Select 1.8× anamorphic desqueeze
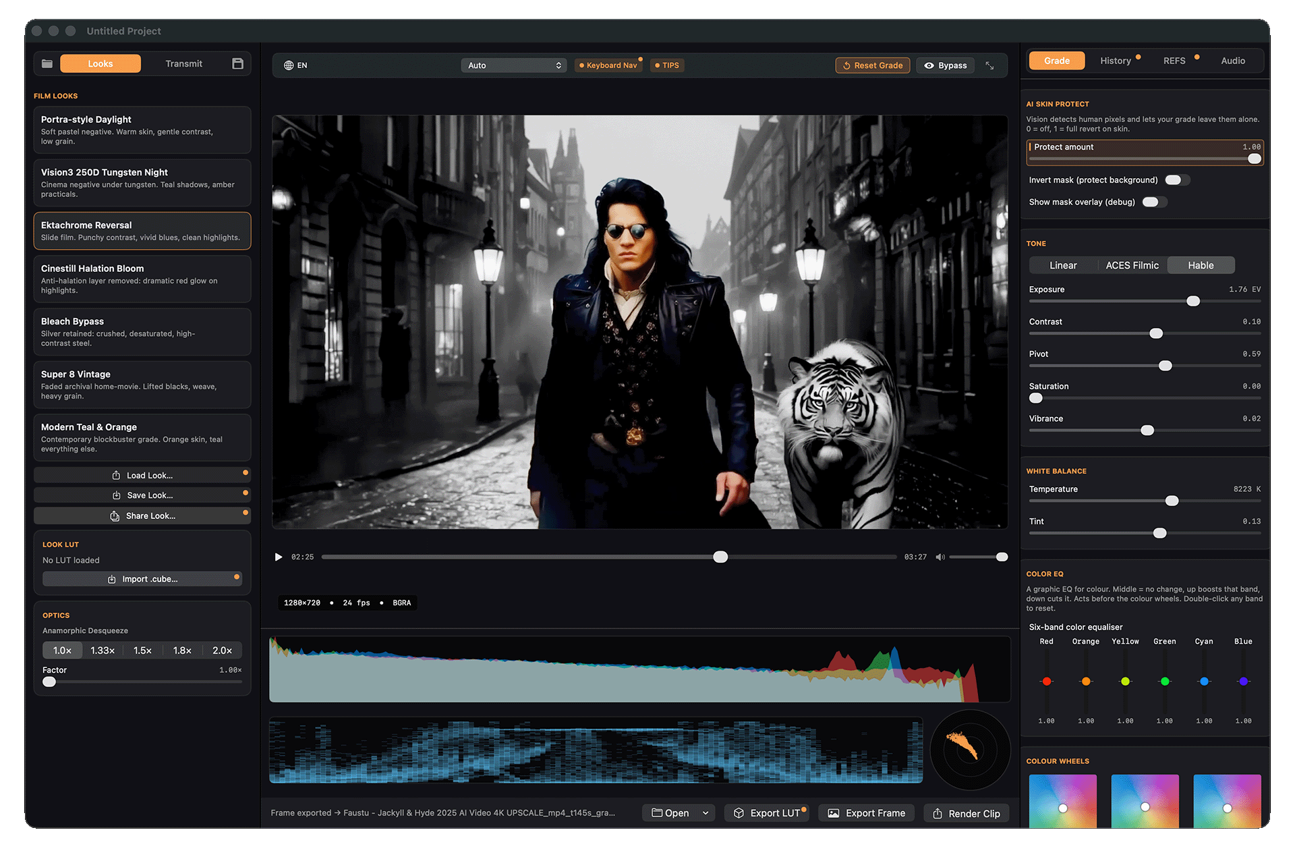 (182, 650)
